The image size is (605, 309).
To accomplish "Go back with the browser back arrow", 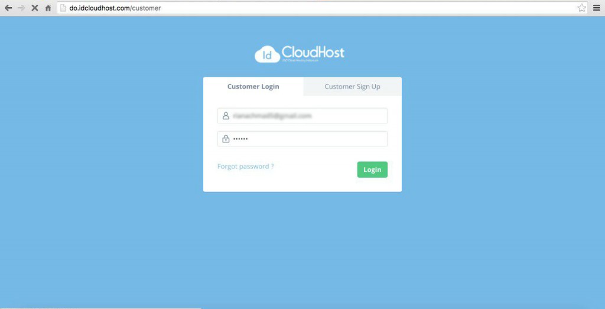I will tap(8, 8).
